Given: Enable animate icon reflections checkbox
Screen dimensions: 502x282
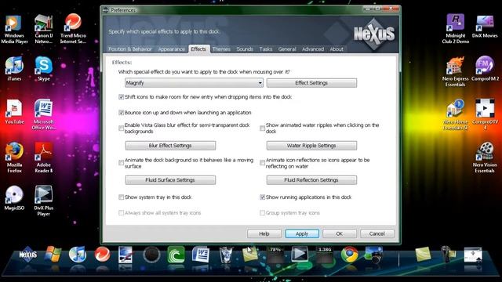Looking at the screenshot, I should click(262, 163).
